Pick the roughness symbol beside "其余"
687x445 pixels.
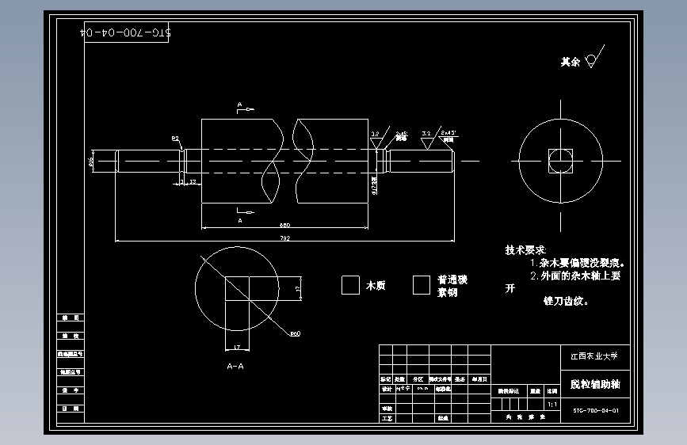[594, 56]
